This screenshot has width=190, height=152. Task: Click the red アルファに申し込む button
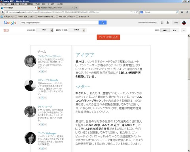tap(108, 37)
